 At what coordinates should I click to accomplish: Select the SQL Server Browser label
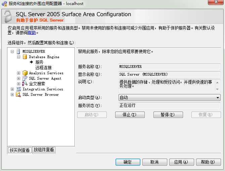point(41,95)
